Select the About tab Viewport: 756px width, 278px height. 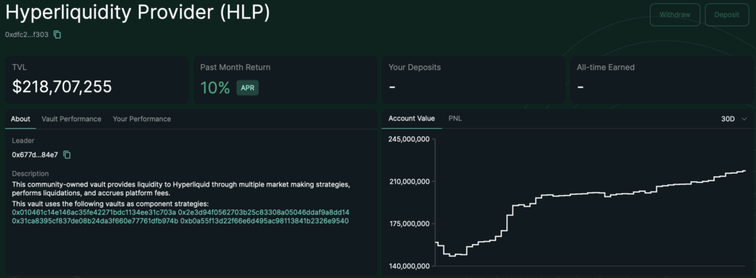[x=20, y=119]
